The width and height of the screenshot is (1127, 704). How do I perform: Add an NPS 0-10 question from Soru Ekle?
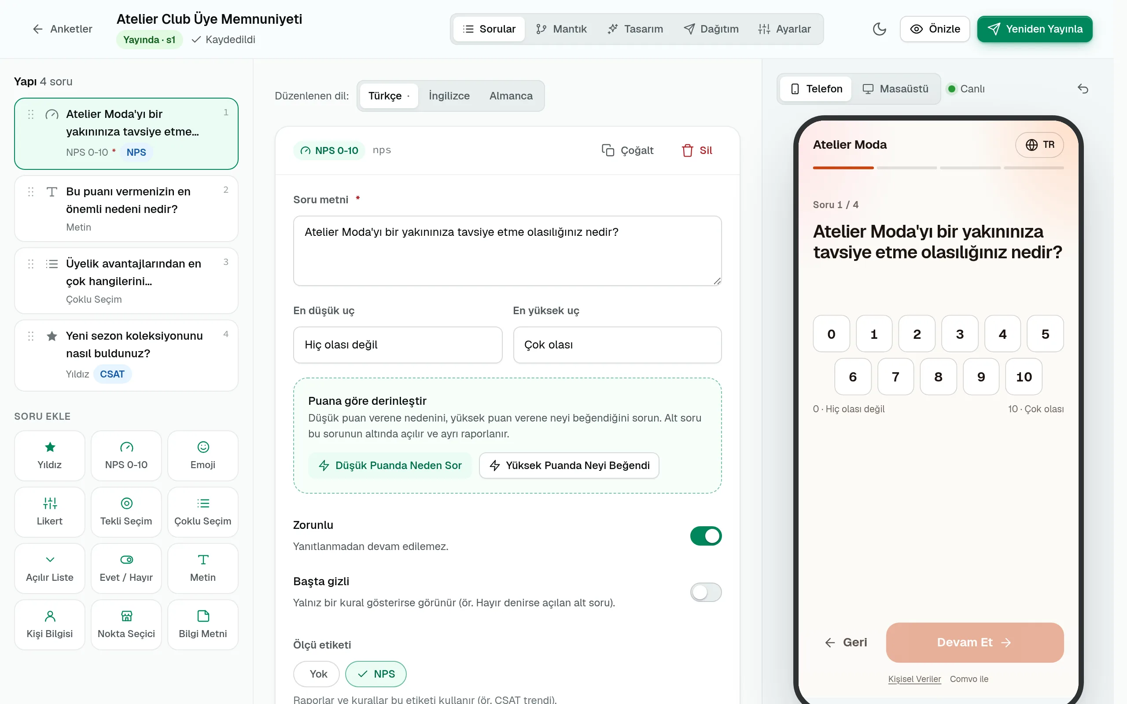tap(126, 455)
